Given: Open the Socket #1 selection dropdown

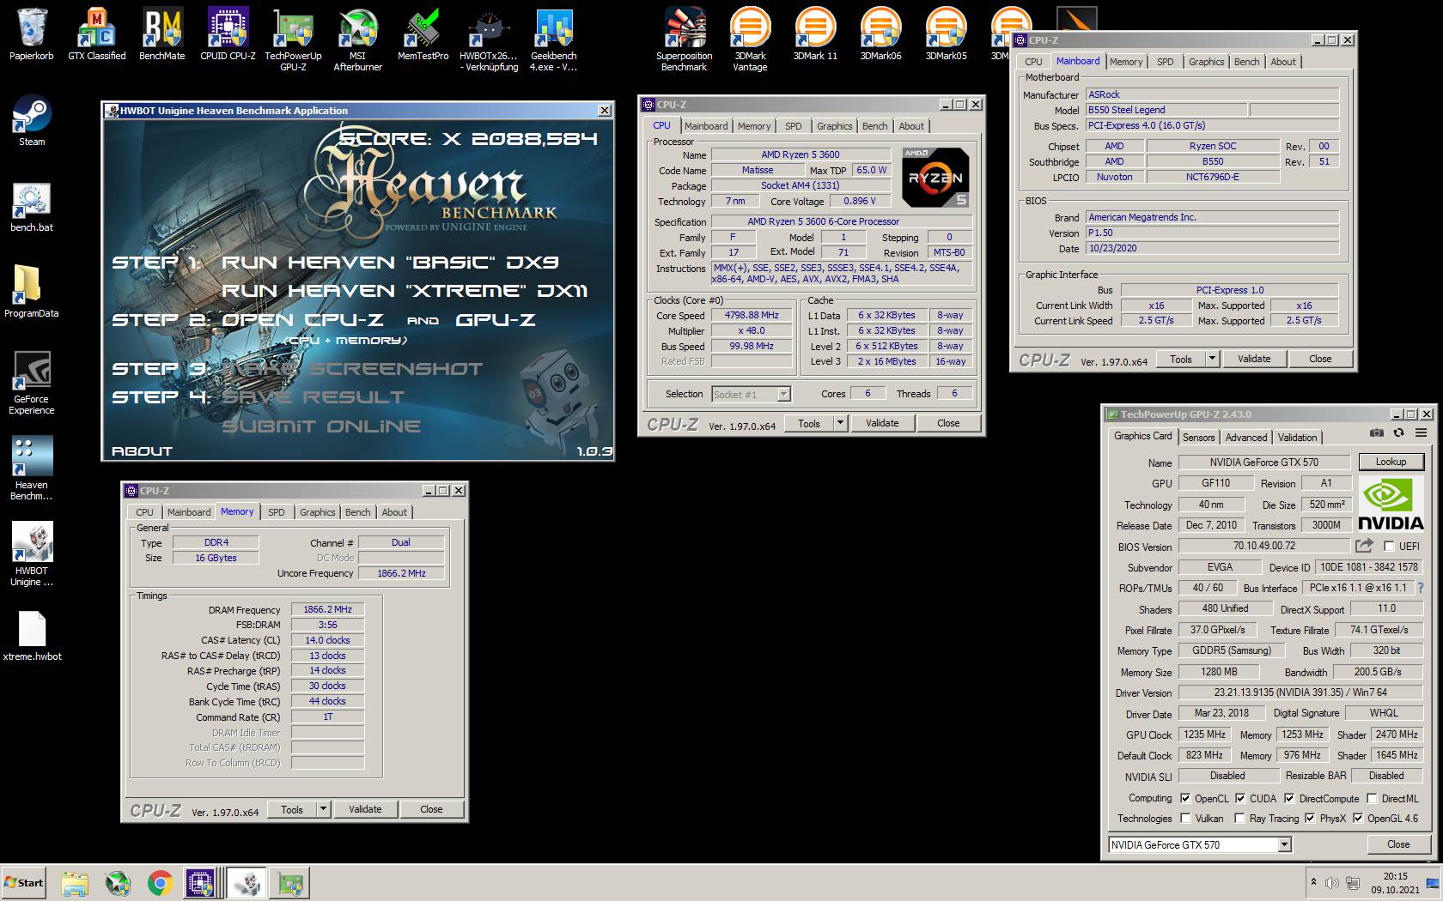Looking at the screenshot, I should point(751,394).
